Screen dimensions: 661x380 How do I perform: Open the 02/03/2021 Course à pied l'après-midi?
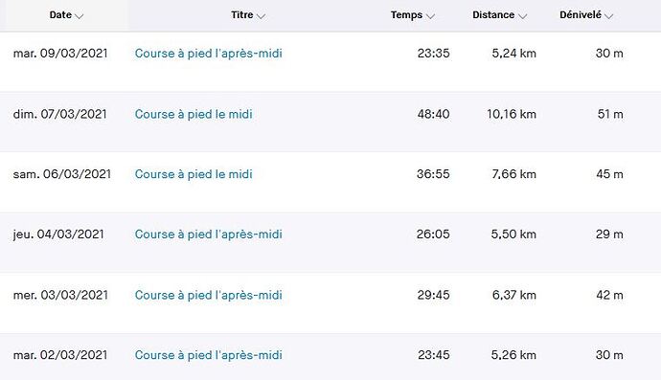click(208, 355)
